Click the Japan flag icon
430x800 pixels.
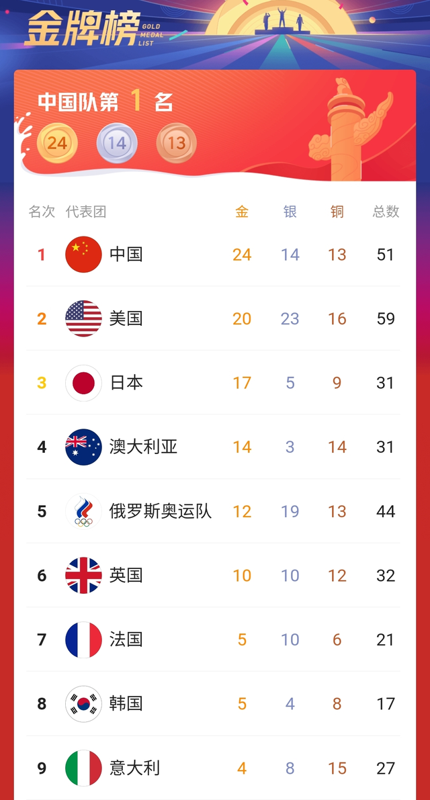[83, 383]
